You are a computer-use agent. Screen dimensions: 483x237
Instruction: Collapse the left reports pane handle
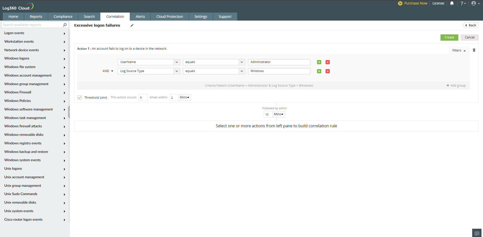click(69, 112)
